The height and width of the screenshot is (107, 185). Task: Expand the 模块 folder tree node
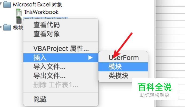1,27
